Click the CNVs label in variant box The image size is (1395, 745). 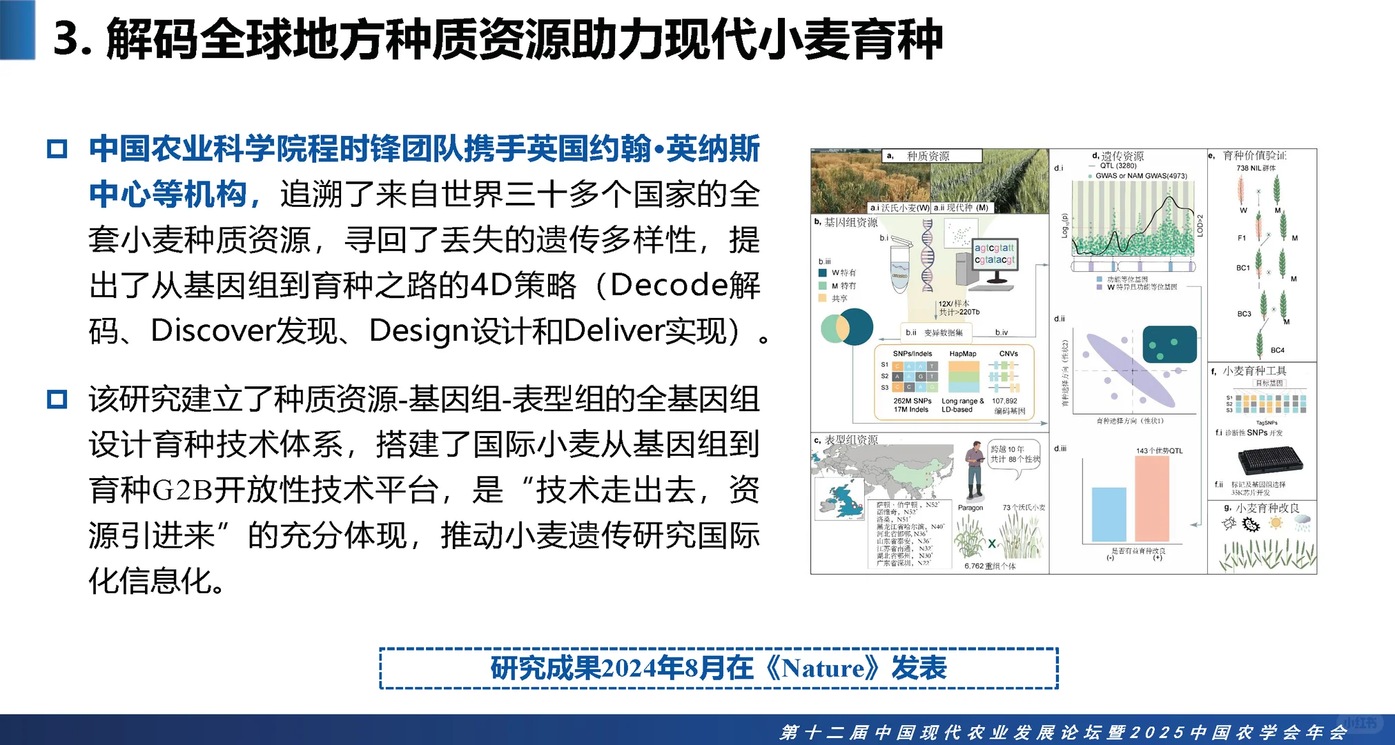(1008, 353)
